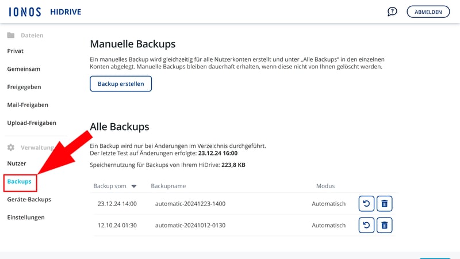Log out with the Abmelden button
This screenshot has height=259, width=460.
click(x=428, y=12)
